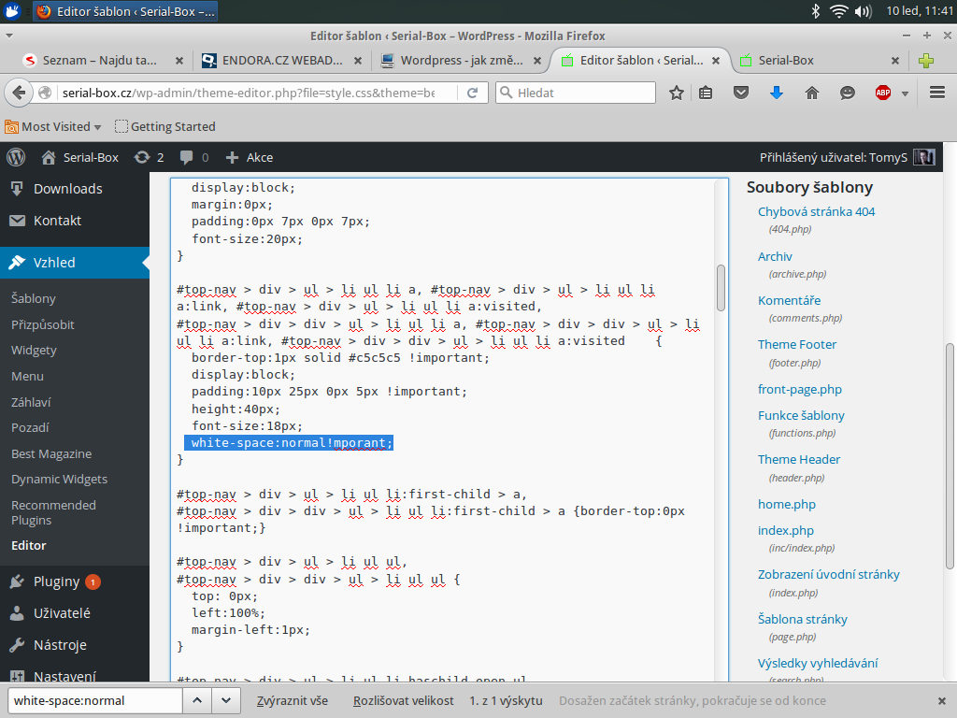Open the Downloads arrow in Firefox toolbar

[776, 93]
